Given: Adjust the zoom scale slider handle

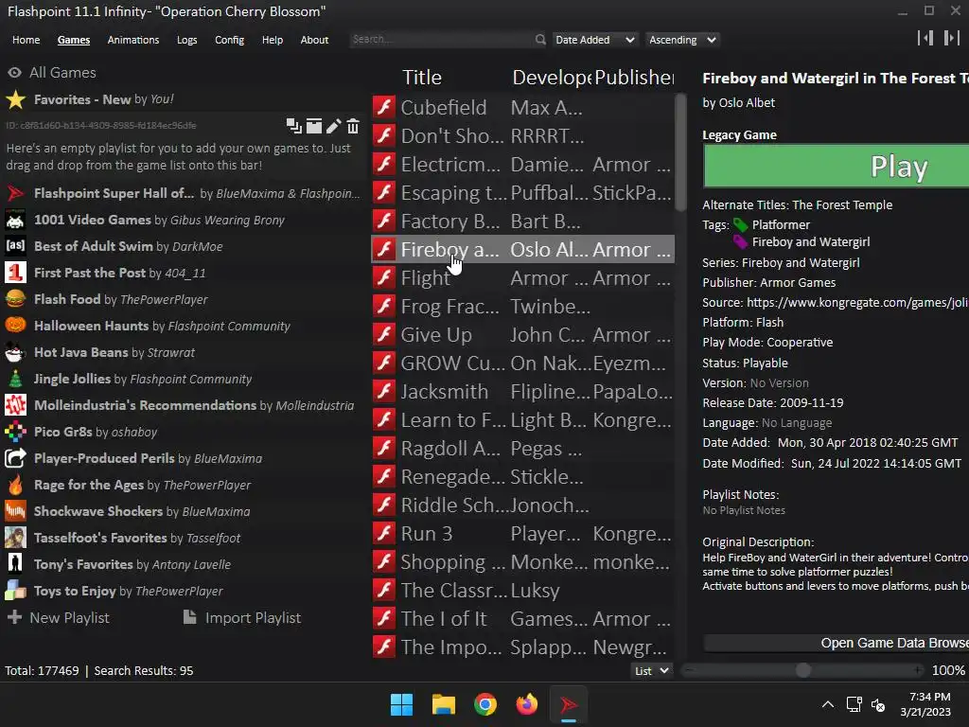Looking at the screenshot, I should [802, 670].
